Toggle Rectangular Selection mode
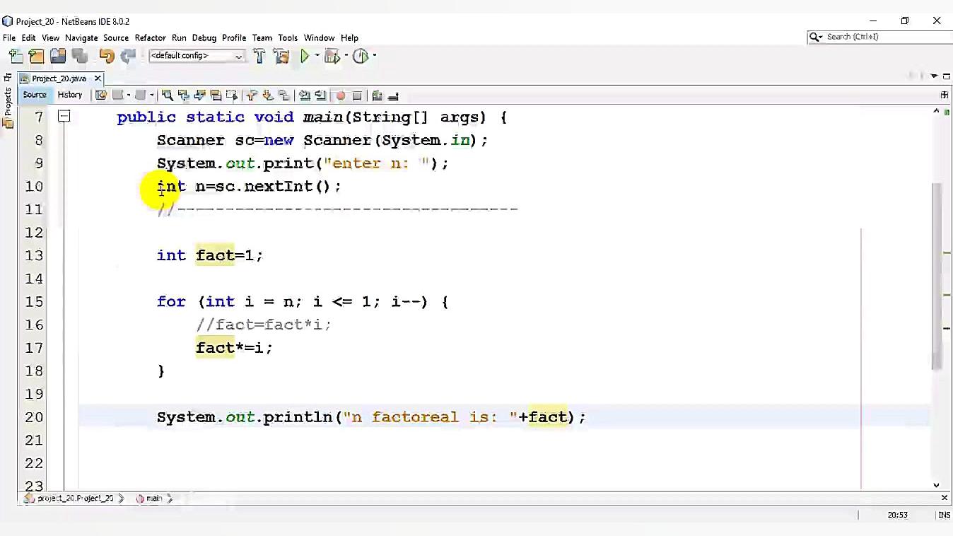The width and height of the screenshot is (953, 536). point(232,95)
